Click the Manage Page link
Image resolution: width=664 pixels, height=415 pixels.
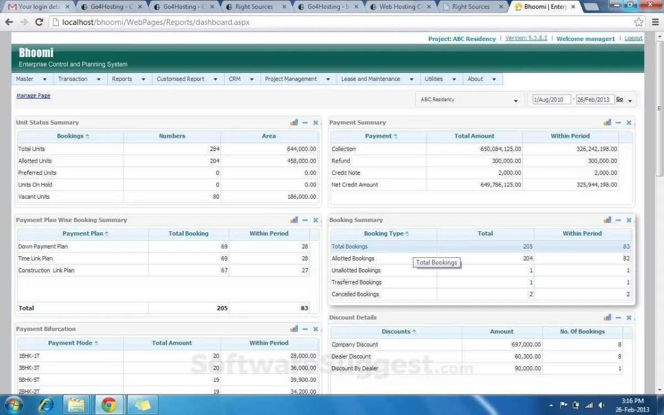coord(33,96)
